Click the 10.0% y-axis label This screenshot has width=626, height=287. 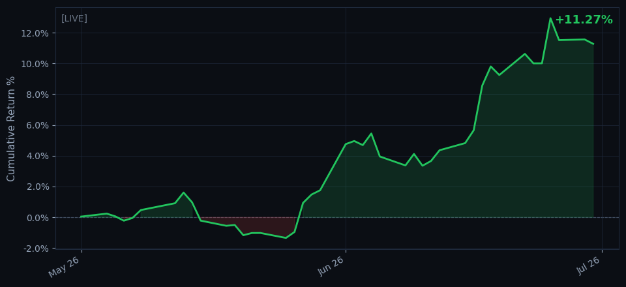[35, 64]
